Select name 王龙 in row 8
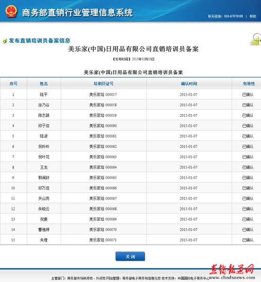Viewport: 261px width, 282px height. click(x=44, y=167)
